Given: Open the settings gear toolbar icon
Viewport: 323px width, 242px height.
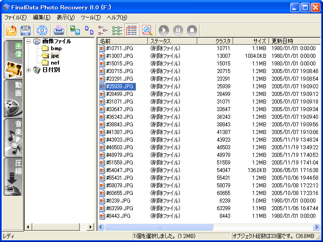Looking at the screenshot, I should pyautogui.click(x=42, y=30).
